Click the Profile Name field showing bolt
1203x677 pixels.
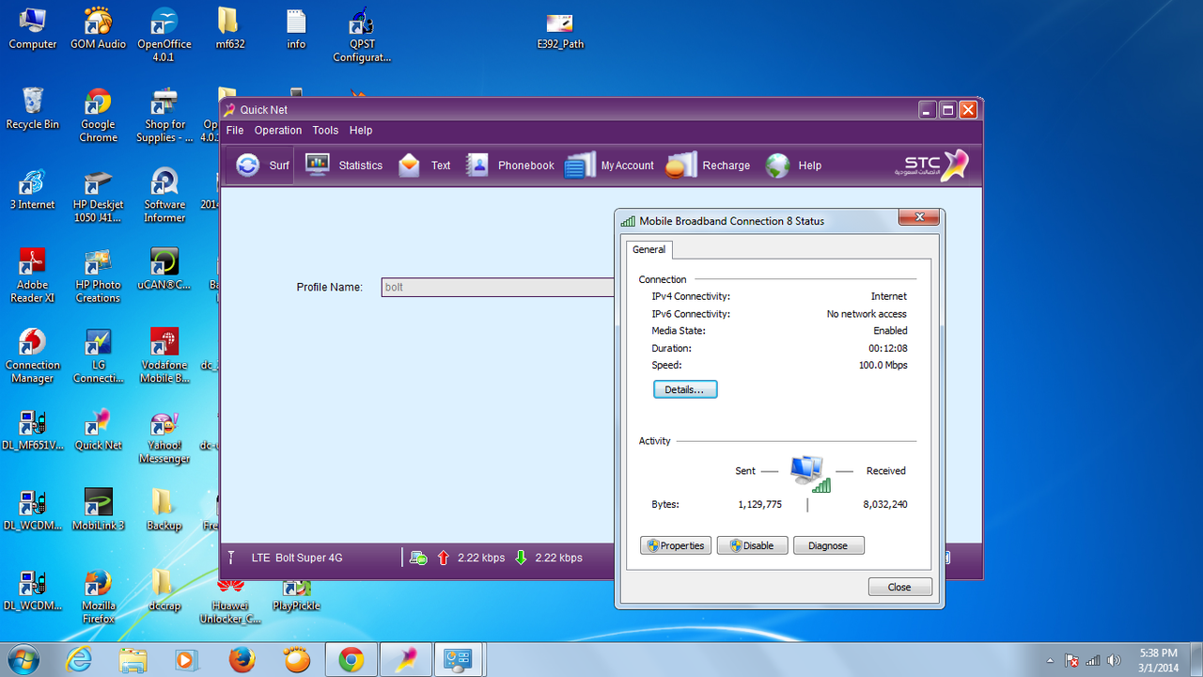coord(498,287)
